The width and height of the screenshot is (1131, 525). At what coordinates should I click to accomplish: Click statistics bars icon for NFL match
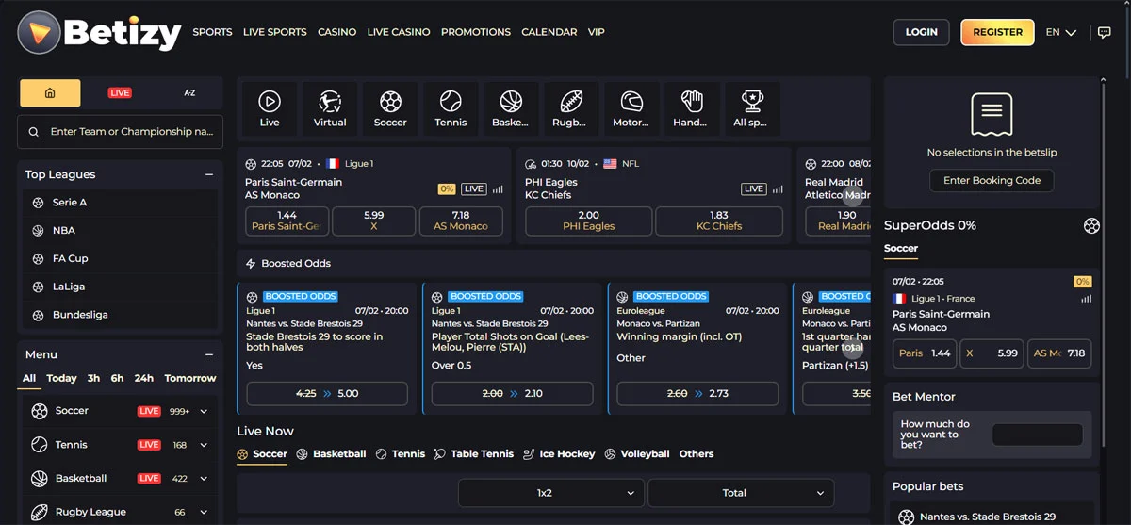click(778, 189)
